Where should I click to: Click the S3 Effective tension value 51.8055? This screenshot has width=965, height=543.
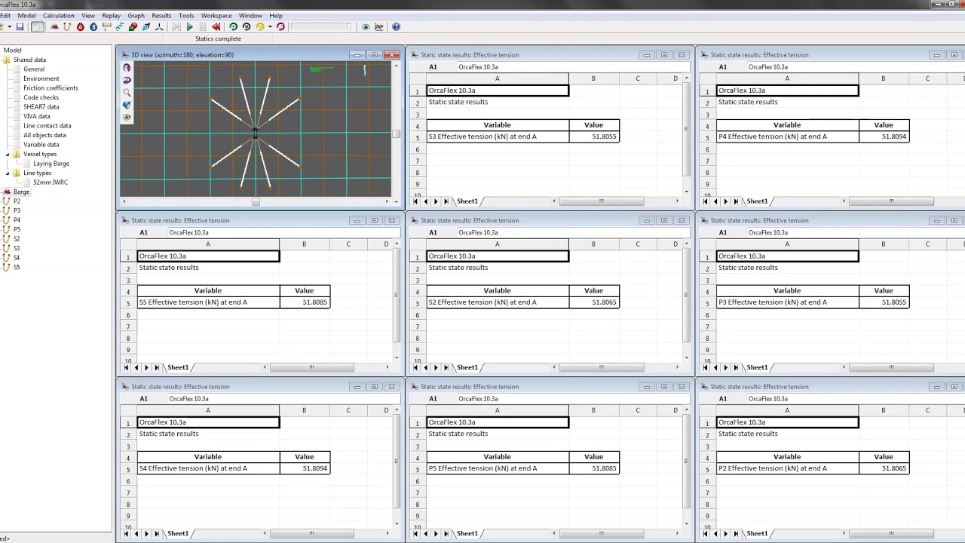[x=593, y=137]
